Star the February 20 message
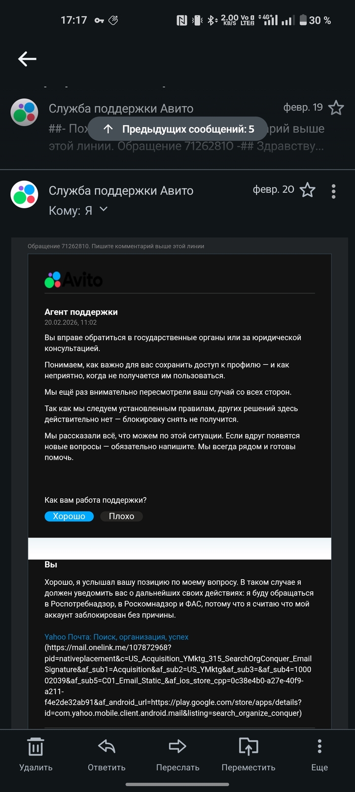The height and width of the screenshot is (792, 355). click(x=307, y=190)
